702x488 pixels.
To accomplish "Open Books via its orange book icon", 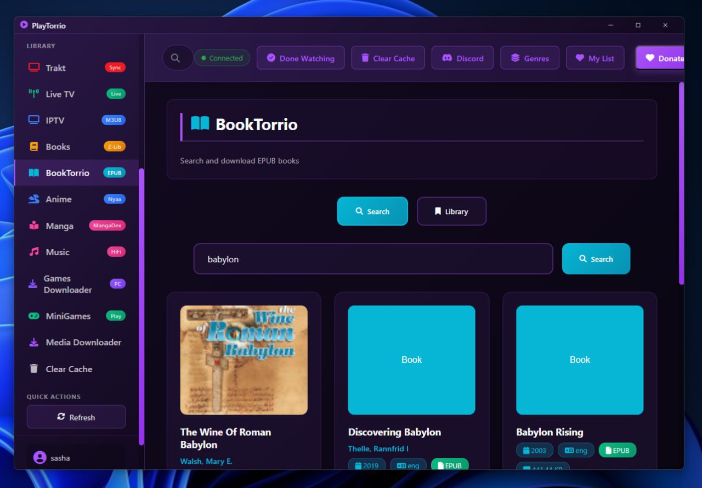I will [34, 147].
